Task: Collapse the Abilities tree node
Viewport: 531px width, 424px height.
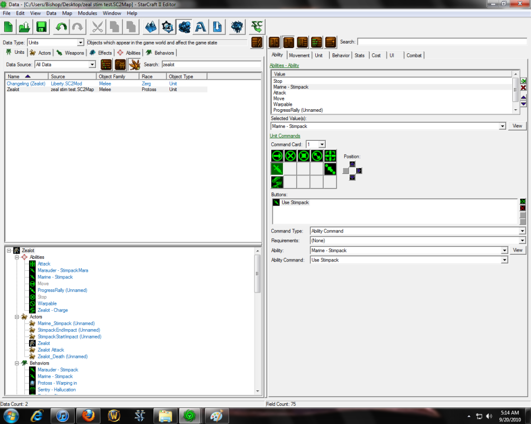Action: (17, 257)
